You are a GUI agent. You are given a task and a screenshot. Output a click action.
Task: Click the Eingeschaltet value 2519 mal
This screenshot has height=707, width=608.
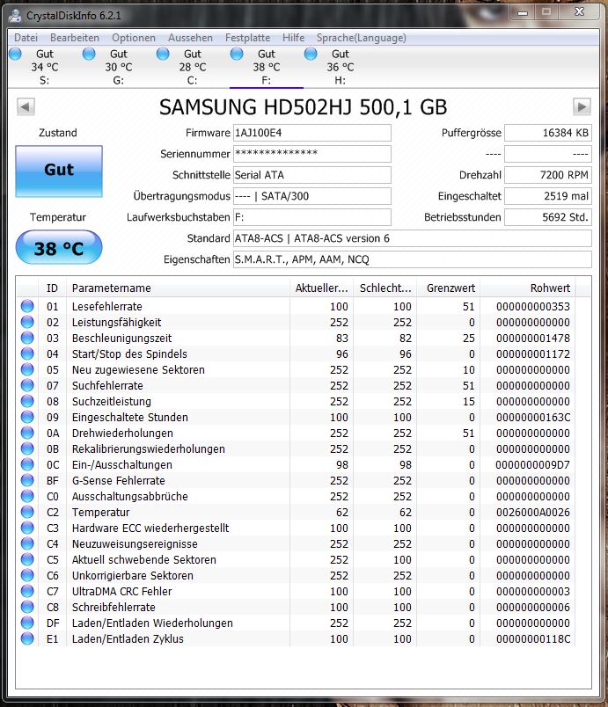coord(548,196)
